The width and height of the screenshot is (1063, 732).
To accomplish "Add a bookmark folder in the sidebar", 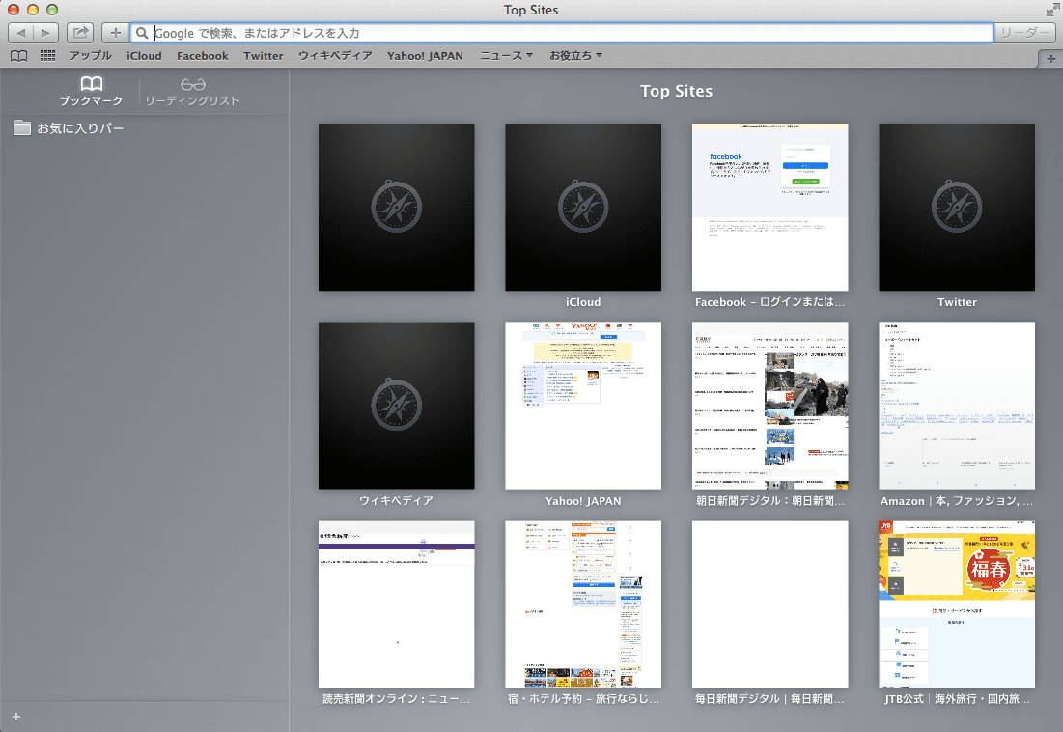I will (16, 717).
